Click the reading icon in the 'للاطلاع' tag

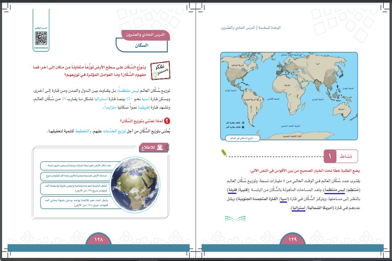tap(159, 147)
